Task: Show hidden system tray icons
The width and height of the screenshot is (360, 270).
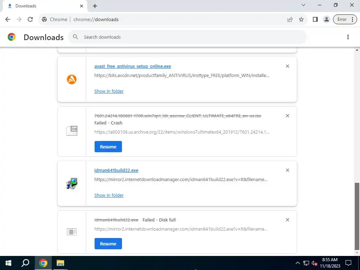Action: tap(297, 263)
